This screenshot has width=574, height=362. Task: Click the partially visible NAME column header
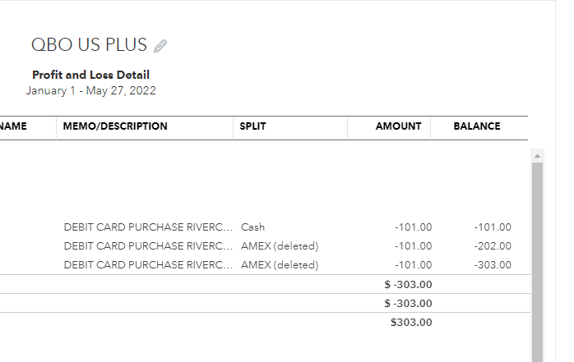pos(14,126)
